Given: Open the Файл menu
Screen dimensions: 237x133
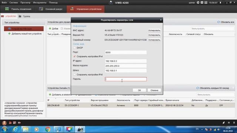Looking at the screenshot, I should point(4,3).
